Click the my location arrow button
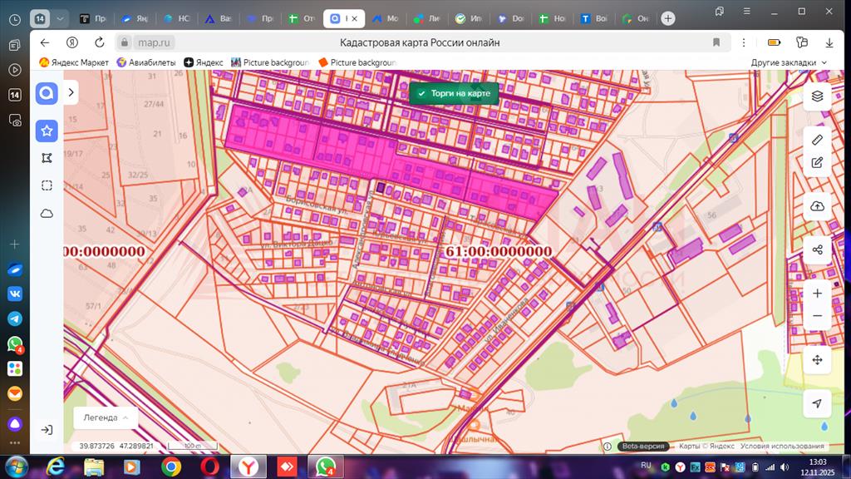 817,403
